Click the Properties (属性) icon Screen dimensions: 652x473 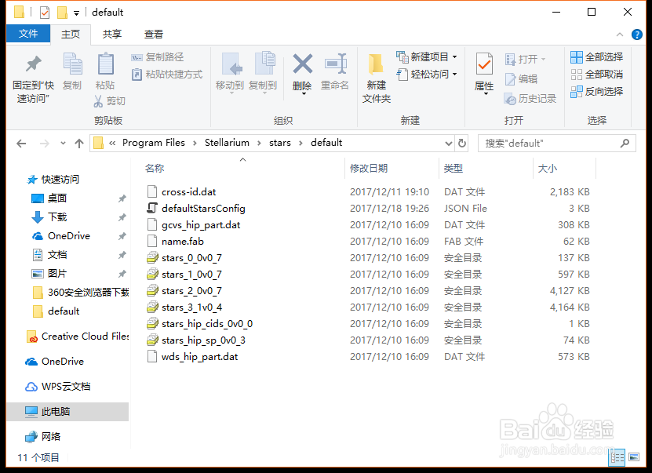coord(484,64)
